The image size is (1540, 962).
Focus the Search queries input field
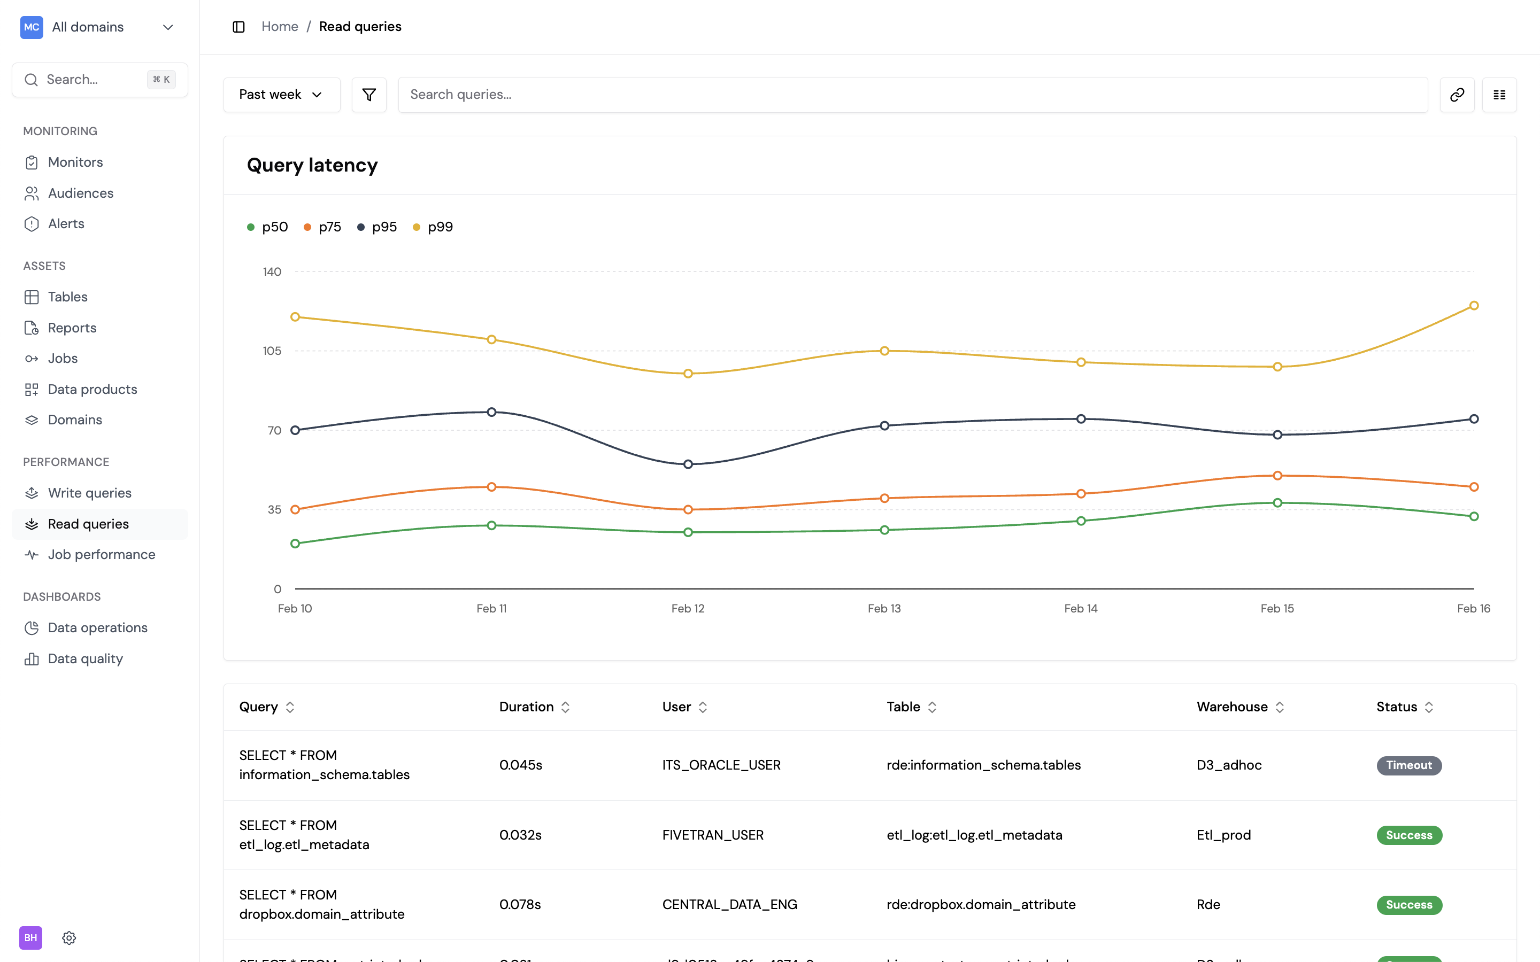click(912, 95)
